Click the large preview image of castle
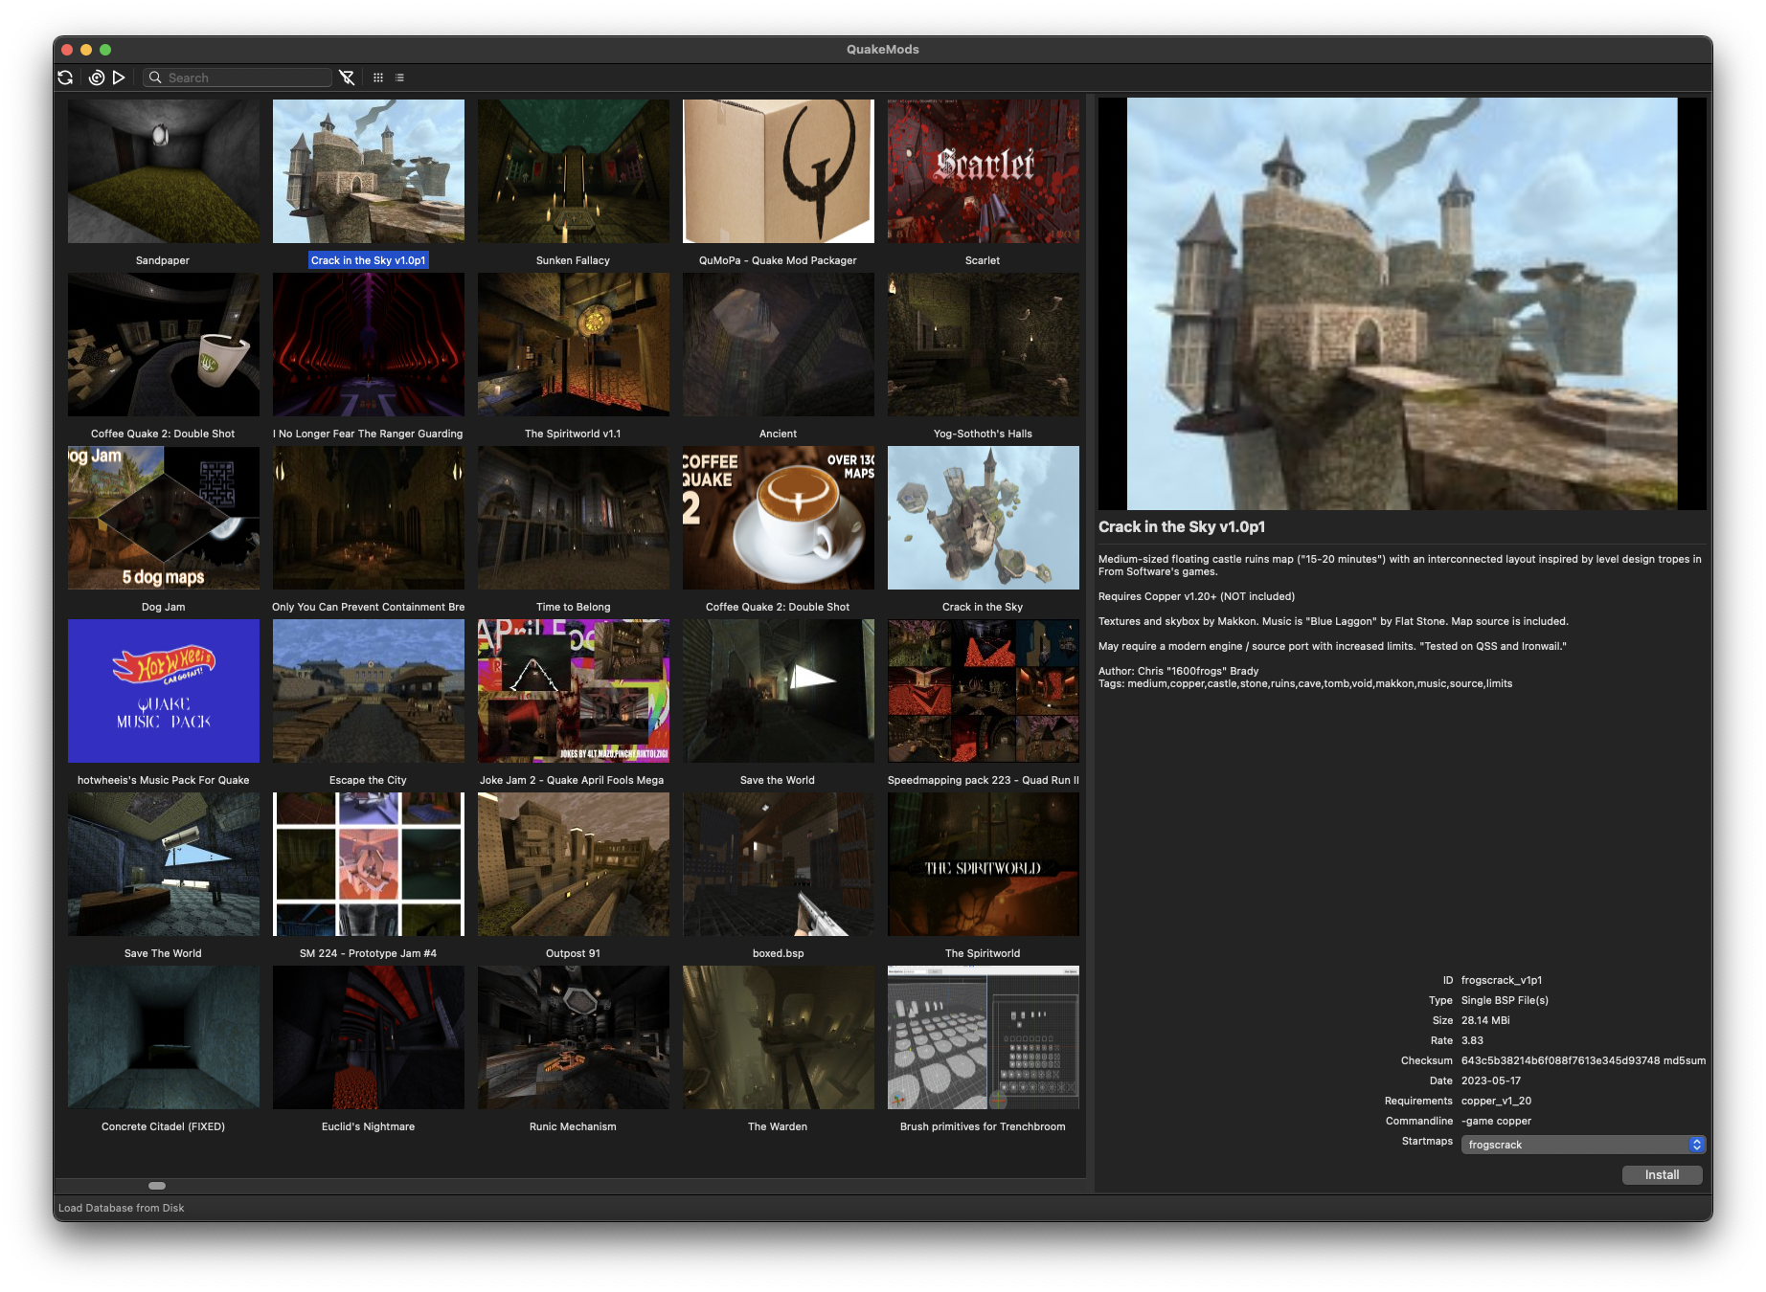Viewport: 1766px width, 1292px height. tap(1402, 303)
